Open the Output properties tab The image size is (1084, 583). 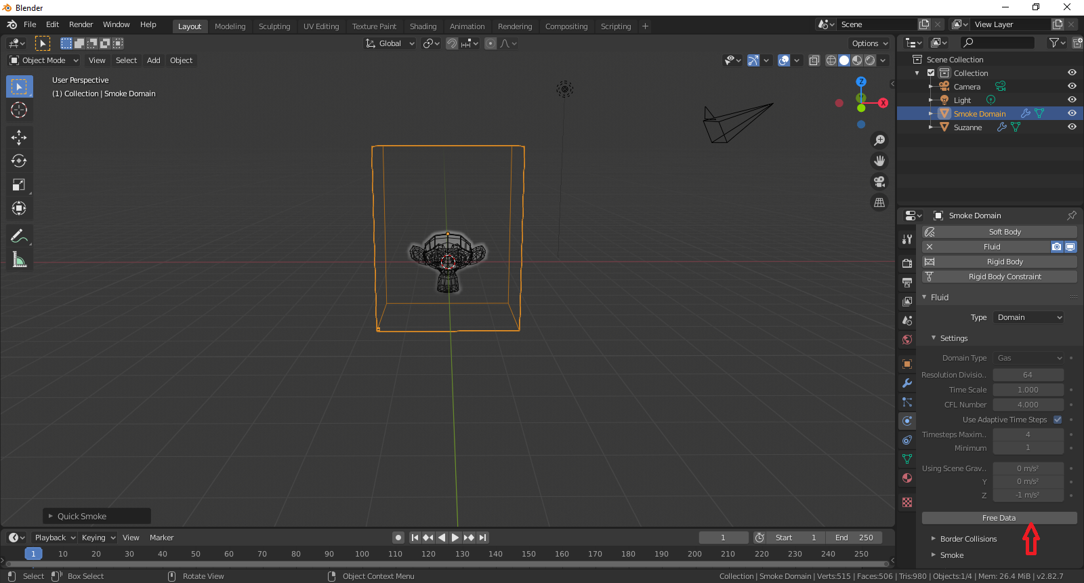click(x=907, y=282)
